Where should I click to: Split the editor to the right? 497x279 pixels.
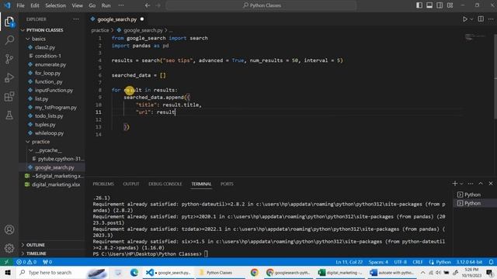click(481, 19)
